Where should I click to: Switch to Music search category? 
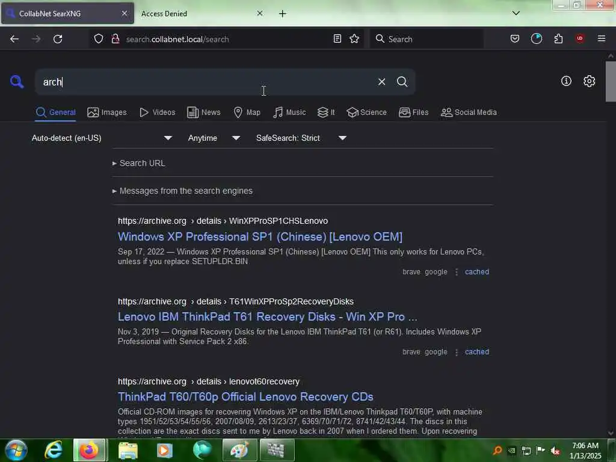(289, 112)
